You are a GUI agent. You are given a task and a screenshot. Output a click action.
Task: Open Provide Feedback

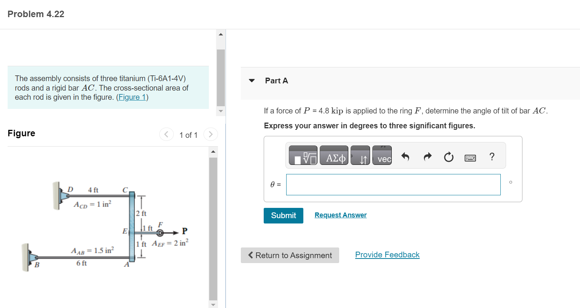point(387,254)
